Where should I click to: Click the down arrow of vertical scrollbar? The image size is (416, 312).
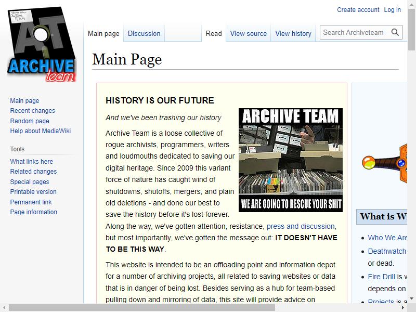[411, 298]
